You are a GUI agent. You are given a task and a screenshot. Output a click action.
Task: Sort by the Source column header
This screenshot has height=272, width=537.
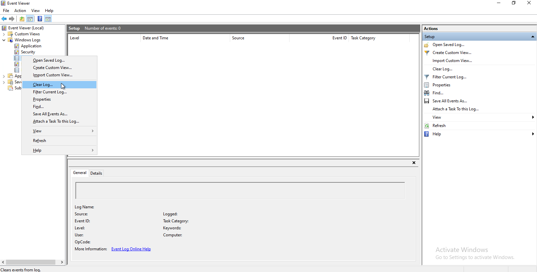[259, 38]
